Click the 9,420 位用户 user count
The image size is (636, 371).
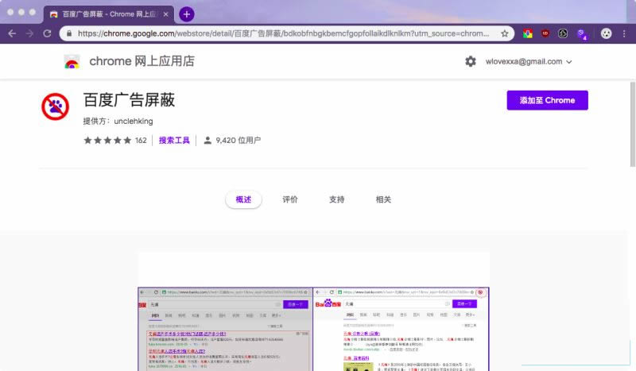[232, 141]
